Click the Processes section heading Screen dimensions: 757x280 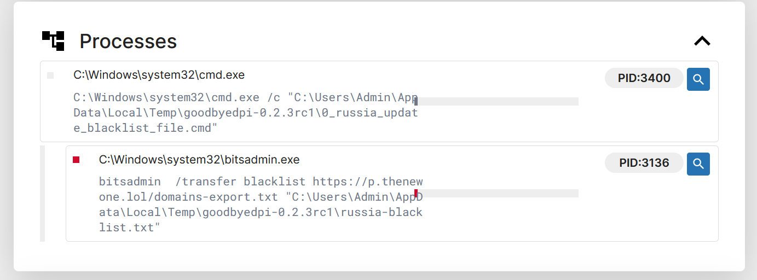[x=128, y=41]
